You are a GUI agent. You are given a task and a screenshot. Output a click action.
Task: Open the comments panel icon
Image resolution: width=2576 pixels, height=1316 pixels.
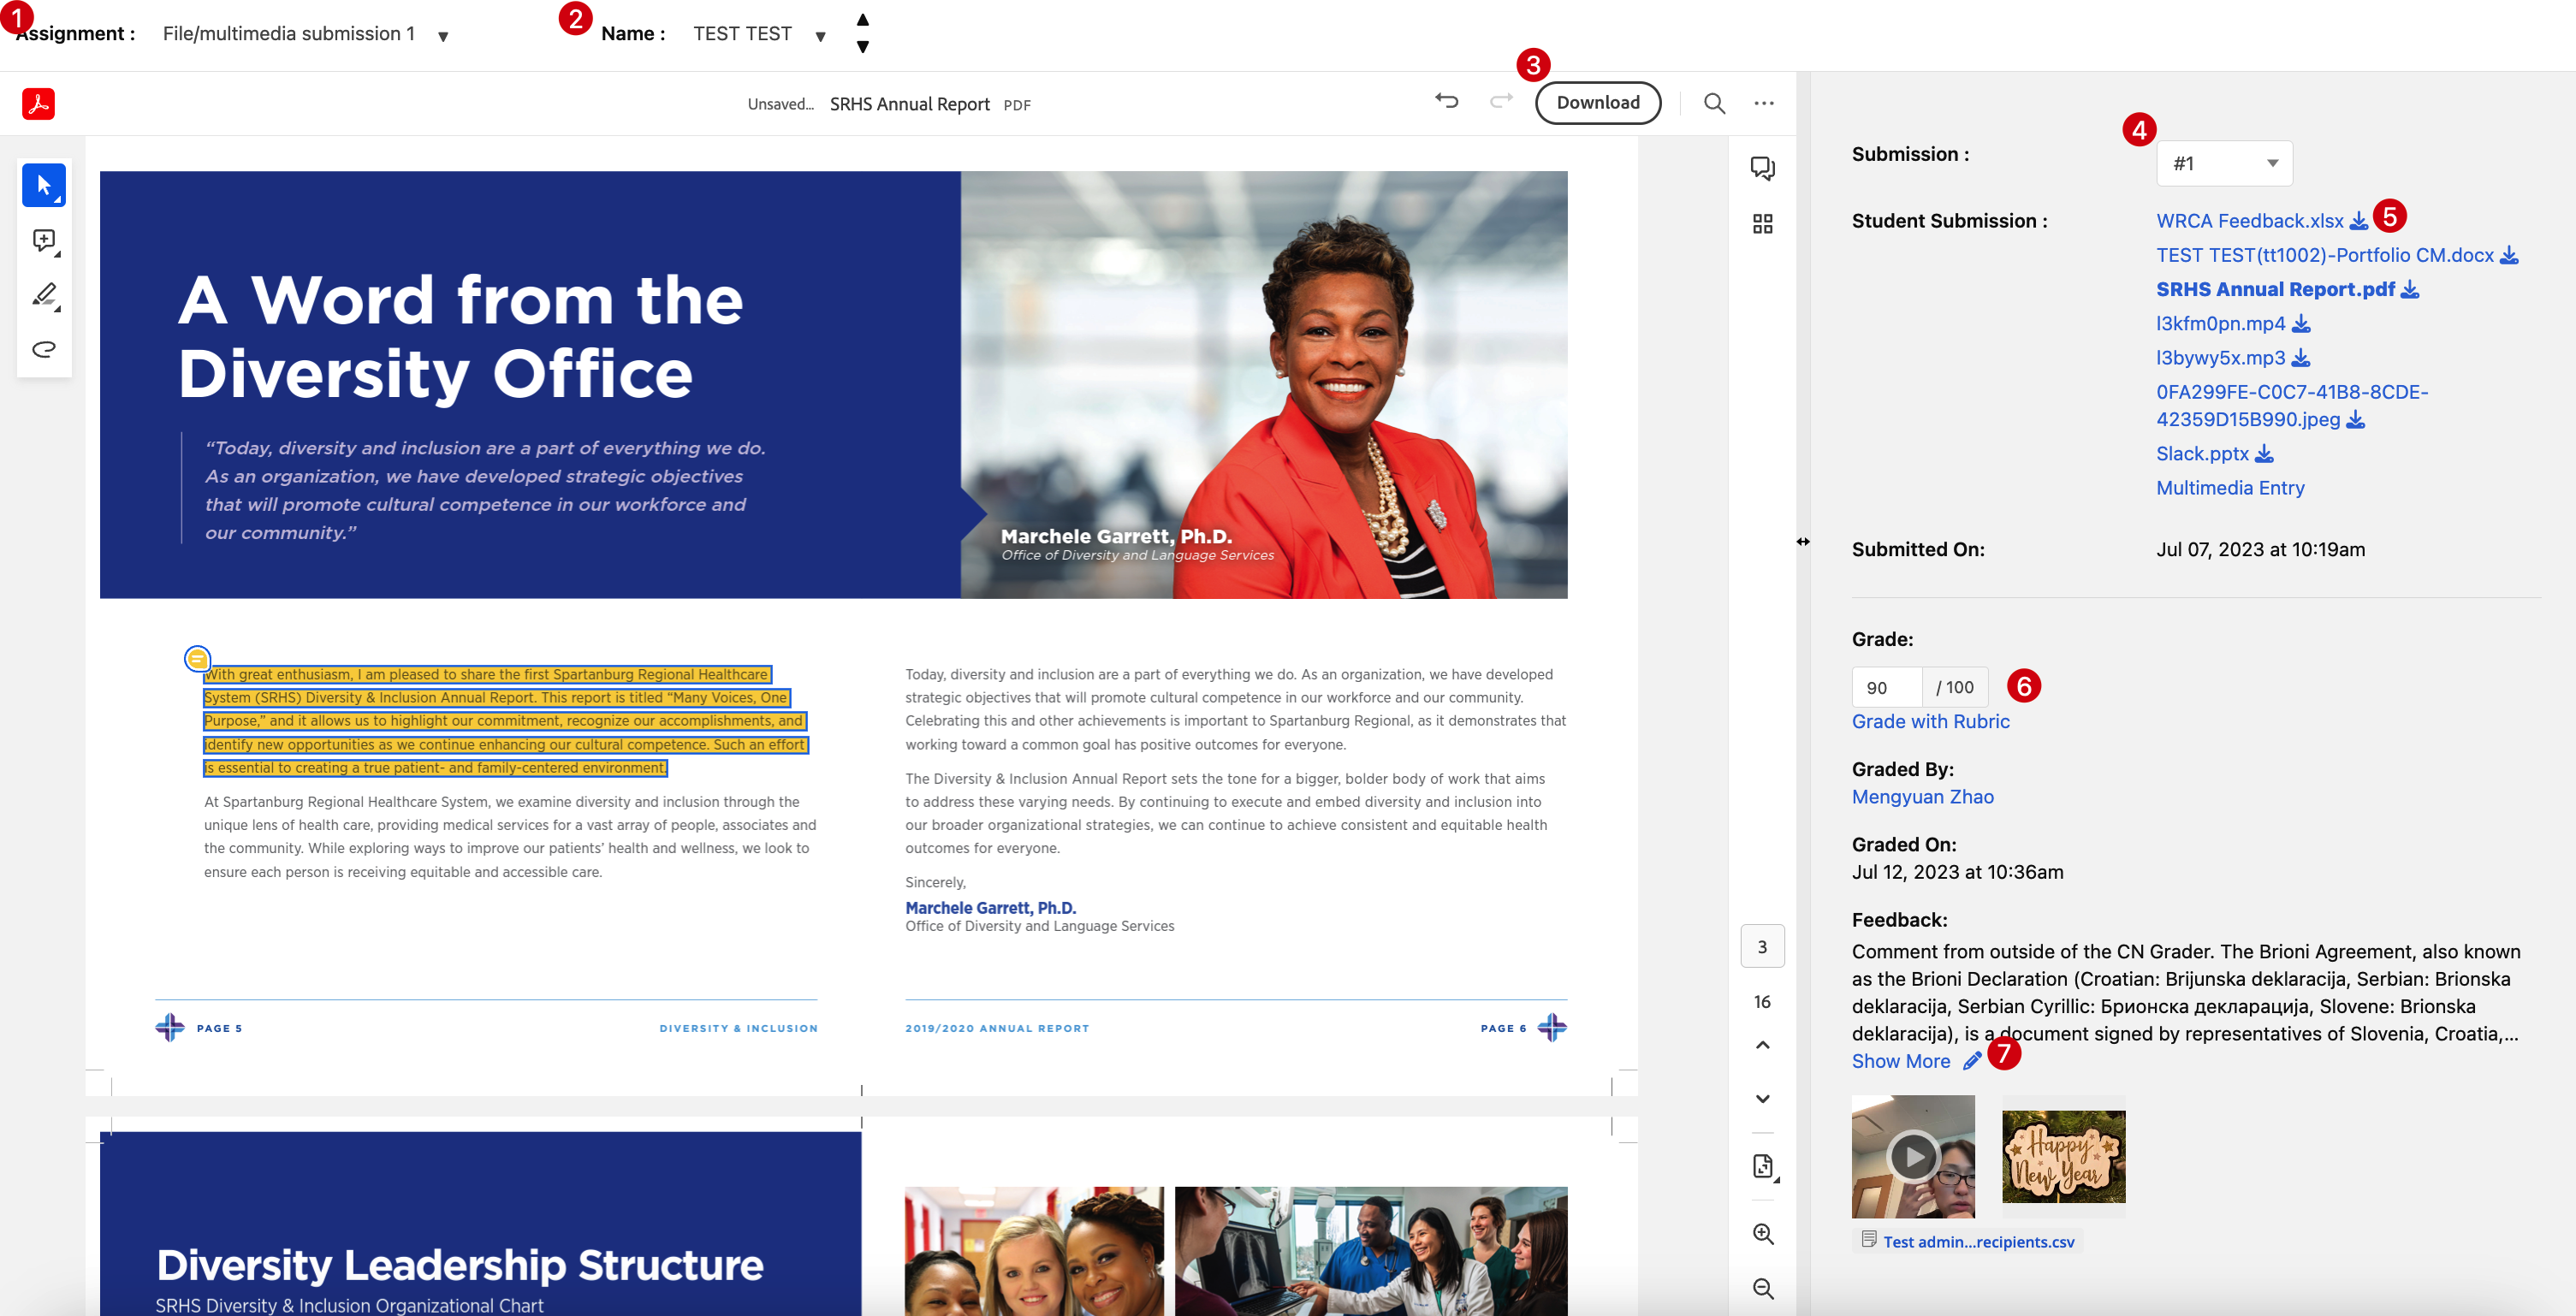point(1762,168)
